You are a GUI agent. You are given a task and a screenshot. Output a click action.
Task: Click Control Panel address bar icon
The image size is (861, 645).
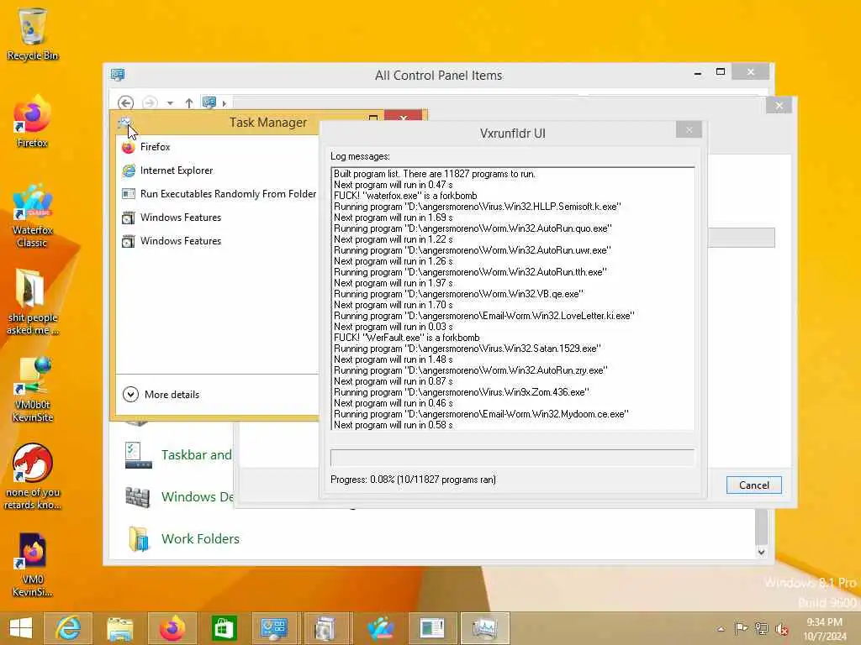(x=209, y=102)
